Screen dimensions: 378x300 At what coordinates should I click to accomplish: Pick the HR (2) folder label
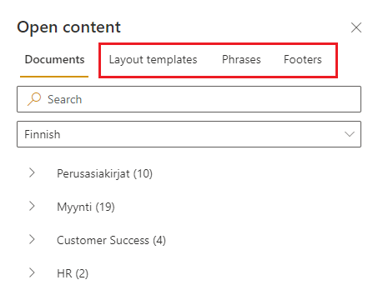[73, 273]
